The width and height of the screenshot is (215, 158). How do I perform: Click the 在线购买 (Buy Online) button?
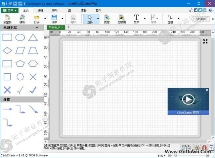pos(201,19)
